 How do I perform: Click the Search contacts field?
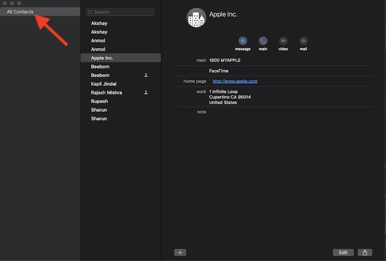(120, 12)
